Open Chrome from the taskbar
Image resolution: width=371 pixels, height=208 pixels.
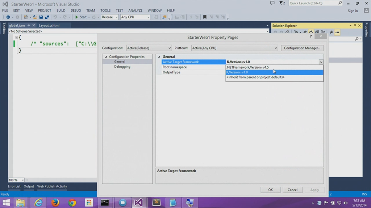click(x=72, y=203)
